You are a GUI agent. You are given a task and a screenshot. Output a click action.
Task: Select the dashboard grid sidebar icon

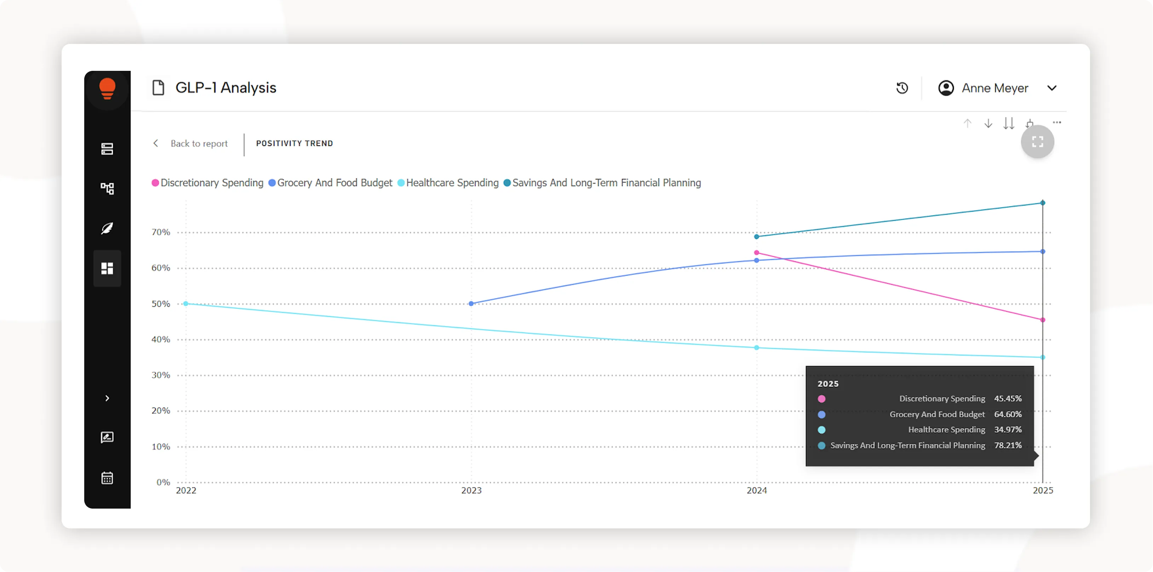(107, 268)
